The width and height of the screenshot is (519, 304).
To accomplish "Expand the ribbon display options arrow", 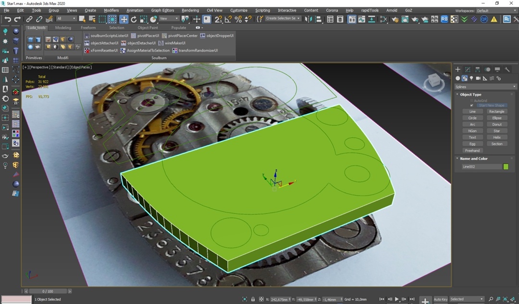I will [x=198, y=28].
